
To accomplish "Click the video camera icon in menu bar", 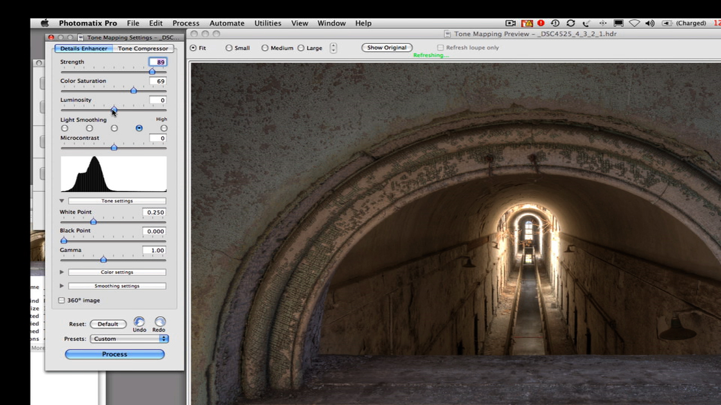I will pos(510,23).
